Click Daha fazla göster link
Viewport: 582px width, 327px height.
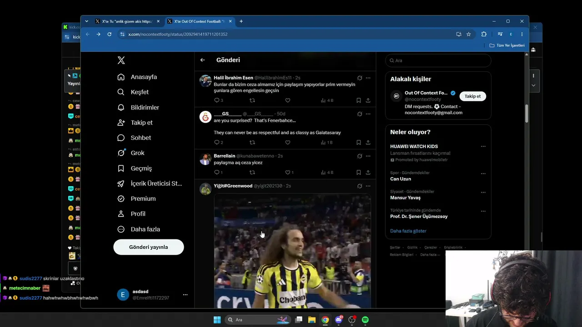pyautogui.click(x=408, y=231)
